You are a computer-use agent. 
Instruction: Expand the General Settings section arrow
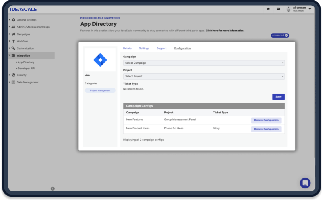tap(9, 20)
